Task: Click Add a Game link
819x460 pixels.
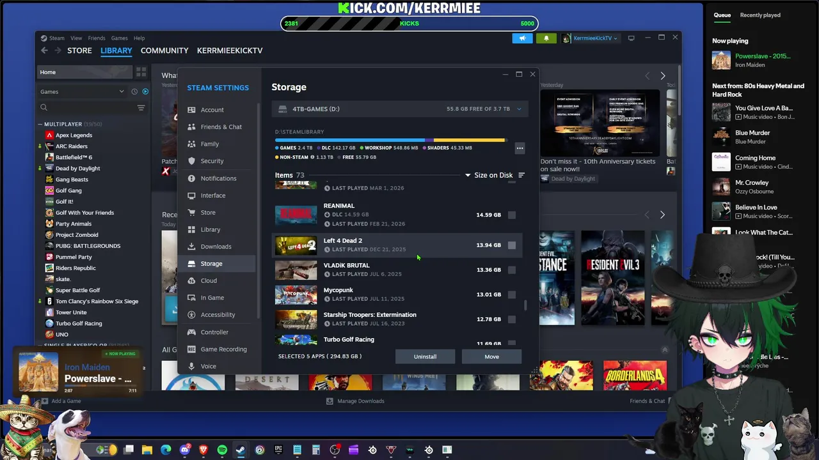Action: tap(61, 401)
